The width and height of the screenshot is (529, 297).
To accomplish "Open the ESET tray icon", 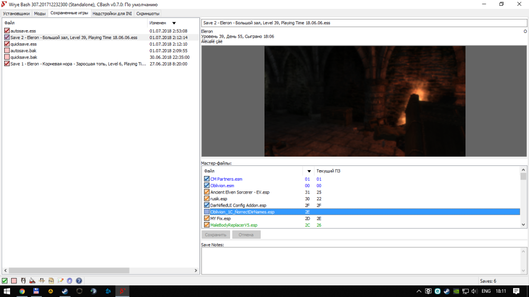I will (x=437, y=291).
